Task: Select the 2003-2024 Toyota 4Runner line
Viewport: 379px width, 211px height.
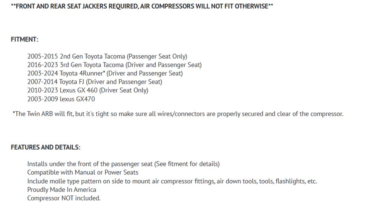Action: pos(105,73)
